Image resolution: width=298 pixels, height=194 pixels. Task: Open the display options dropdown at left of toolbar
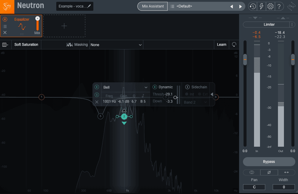pos(5,45)
